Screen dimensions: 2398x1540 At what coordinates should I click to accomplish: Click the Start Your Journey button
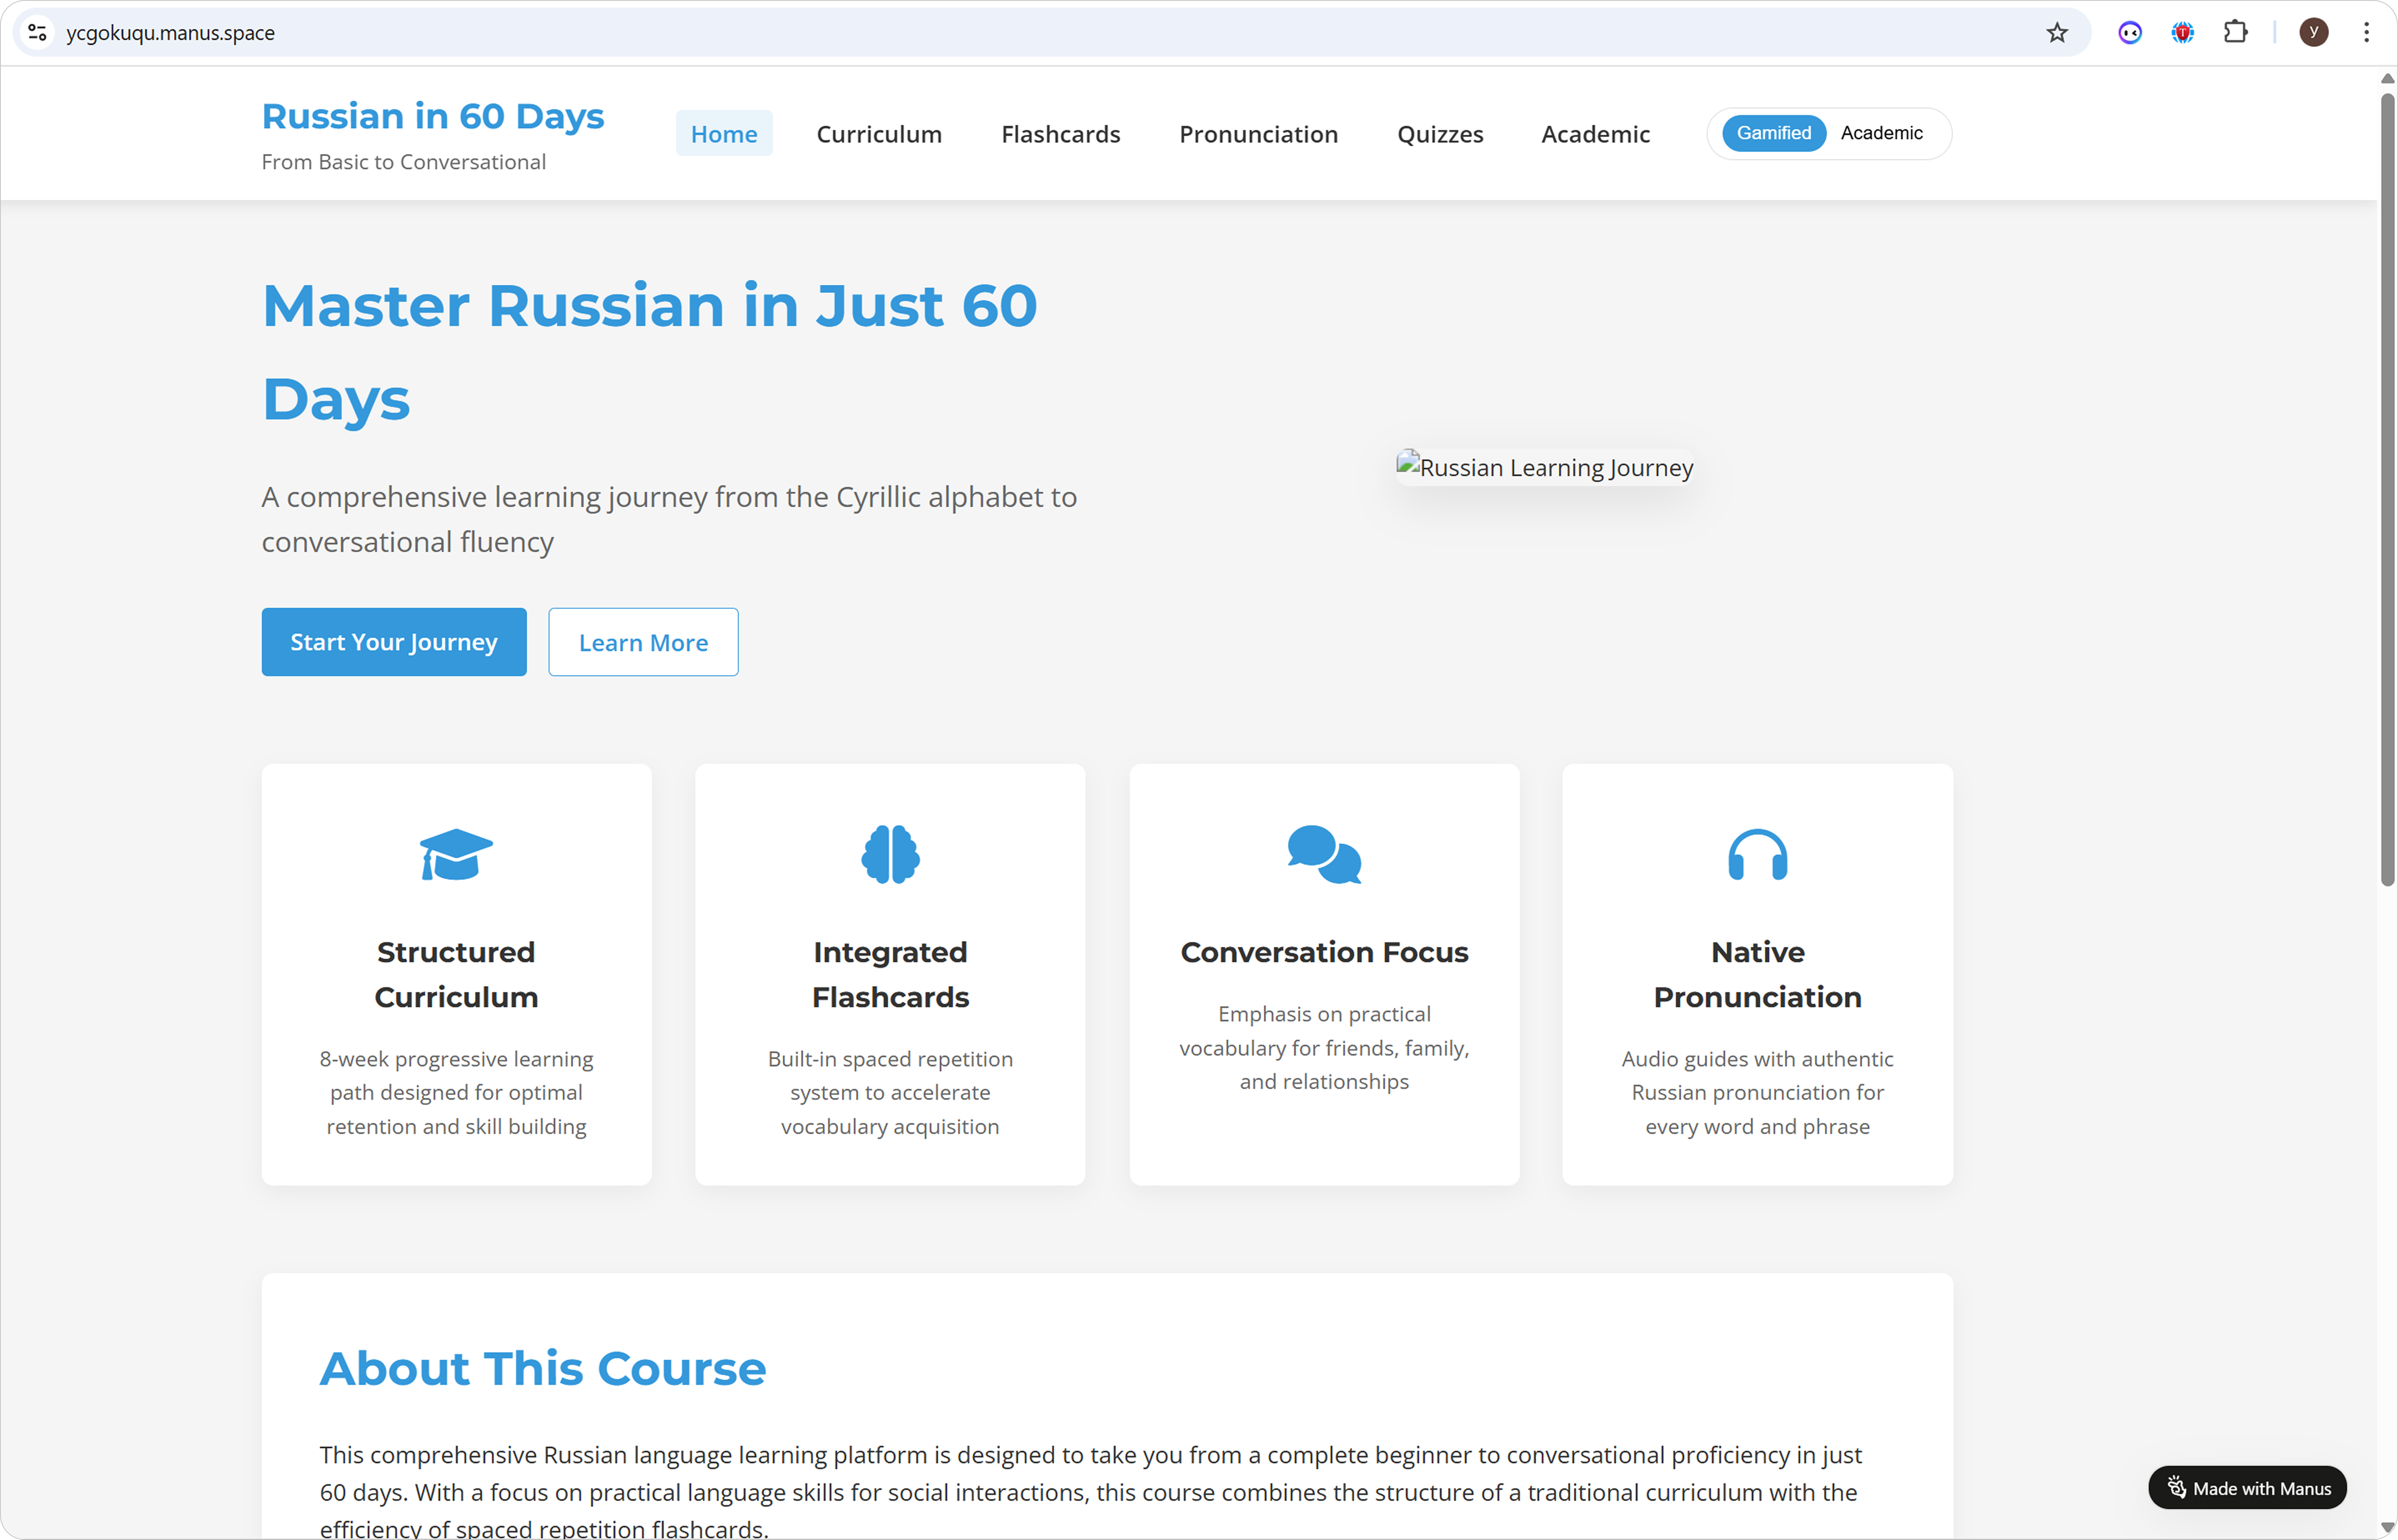tap(394, 642)
